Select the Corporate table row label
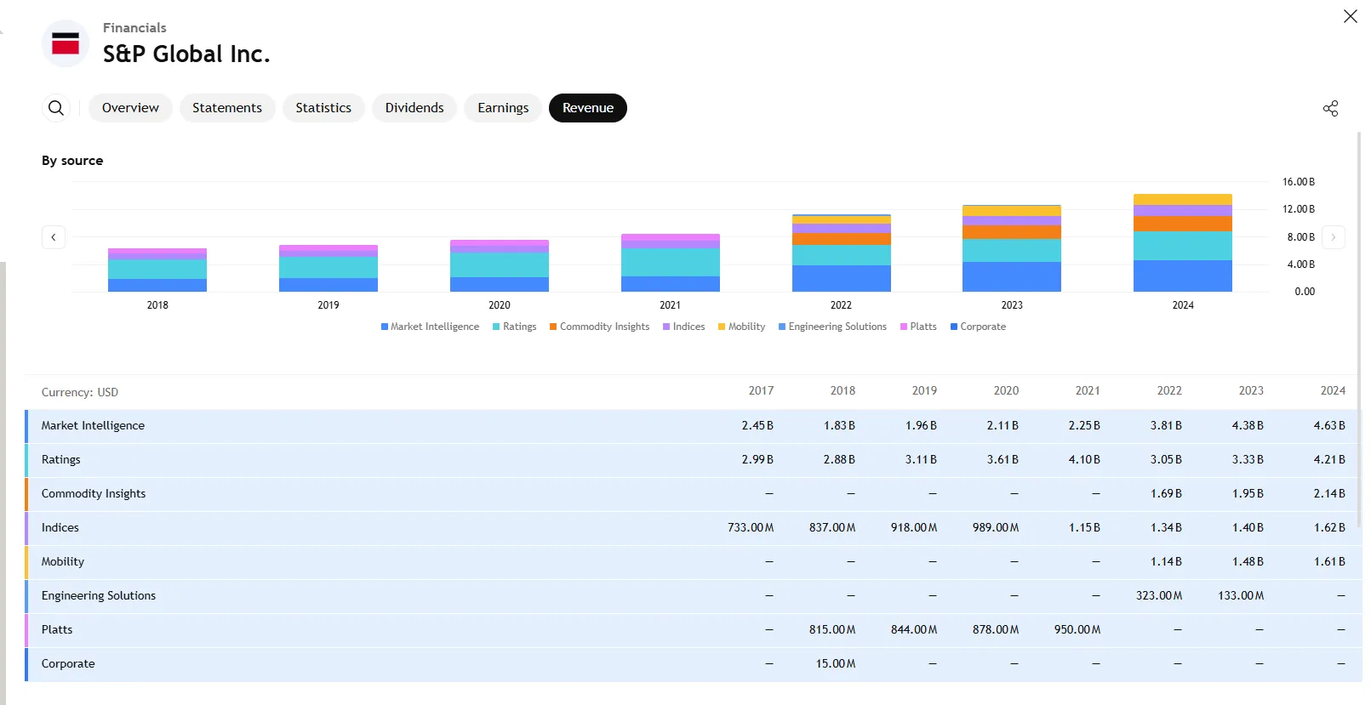The width and height of the screenshot is (1371, 705). tap(68, 664)
